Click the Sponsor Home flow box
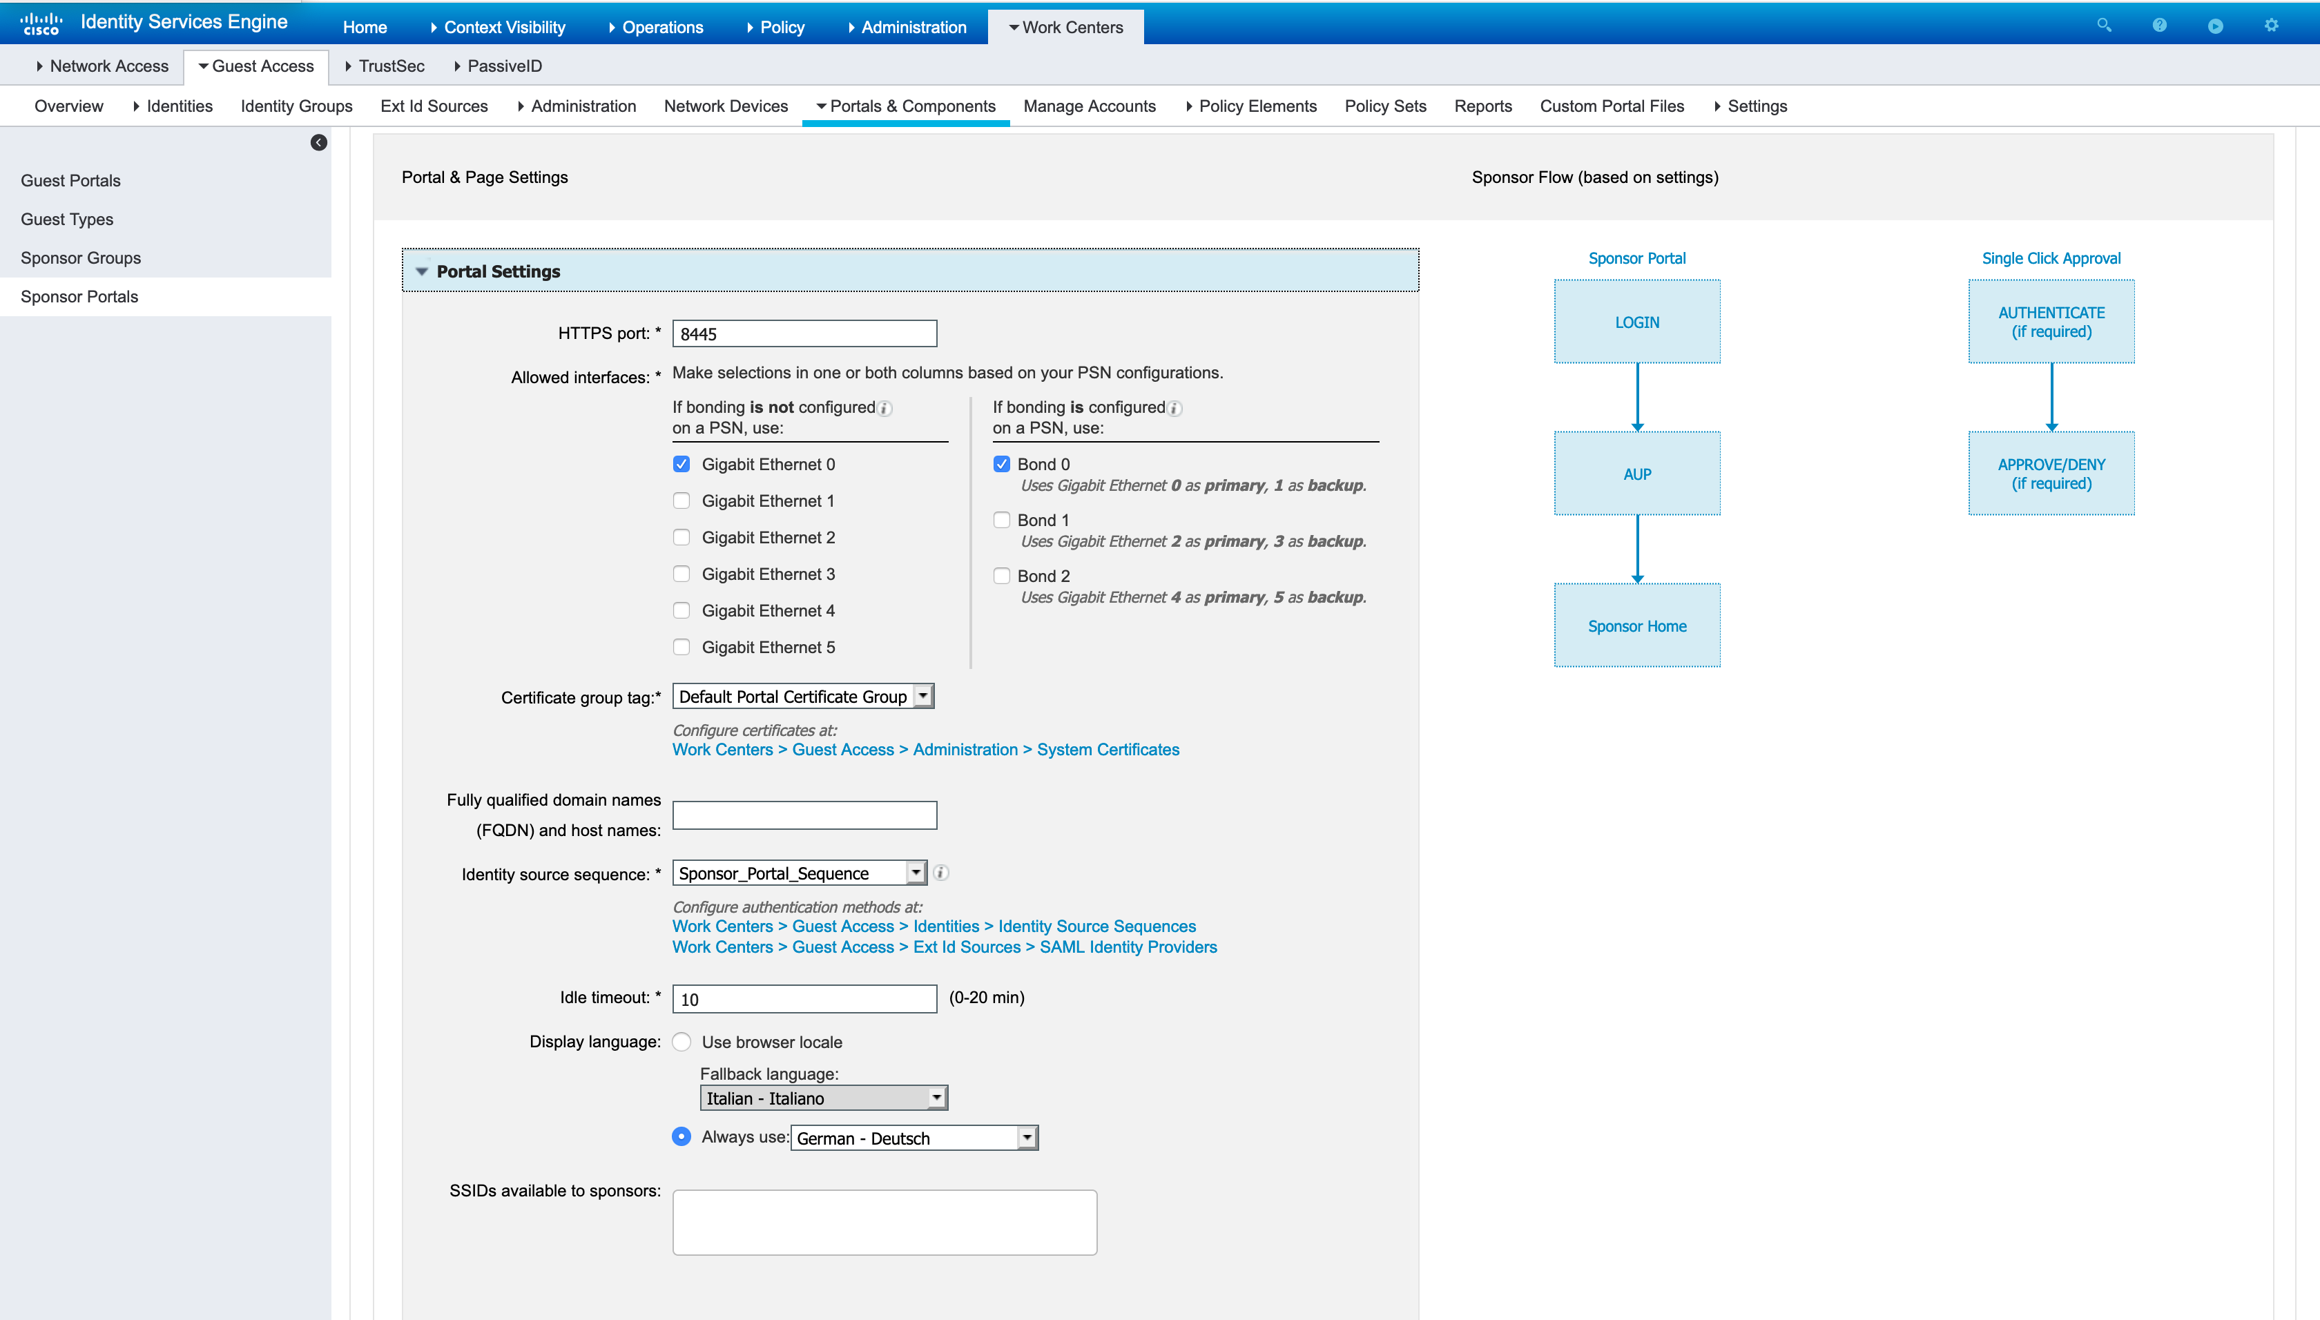 coord(1637,625)
